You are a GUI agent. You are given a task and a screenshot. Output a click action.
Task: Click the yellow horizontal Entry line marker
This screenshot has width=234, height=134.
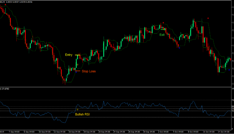point(77,55)
